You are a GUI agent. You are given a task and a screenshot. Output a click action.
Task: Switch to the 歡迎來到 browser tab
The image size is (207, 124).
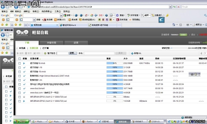(x=73, y=25)
